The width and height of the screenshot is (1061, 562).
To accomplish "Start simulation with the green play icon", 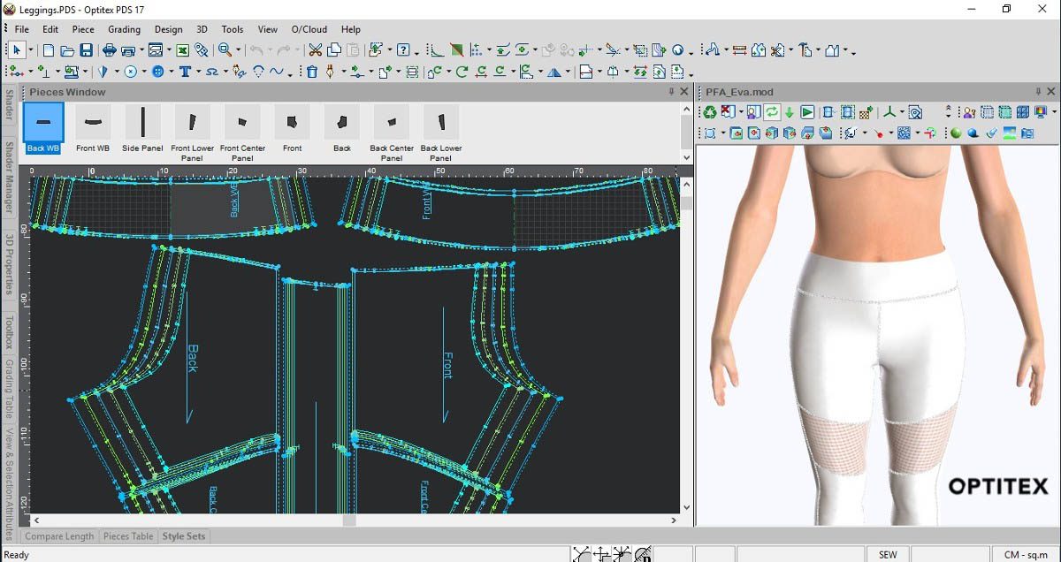I will click(x=807, y=112).
